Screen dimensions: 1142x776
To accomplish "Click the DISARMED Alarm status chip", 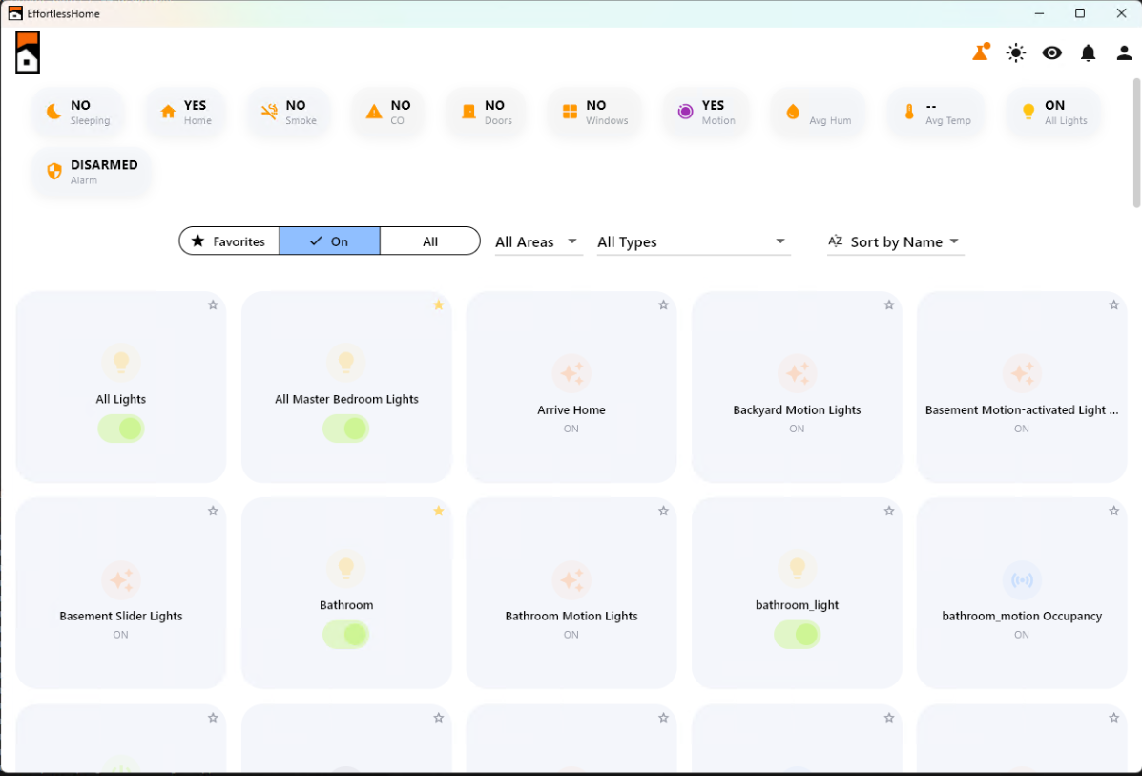I will [91, 171].
